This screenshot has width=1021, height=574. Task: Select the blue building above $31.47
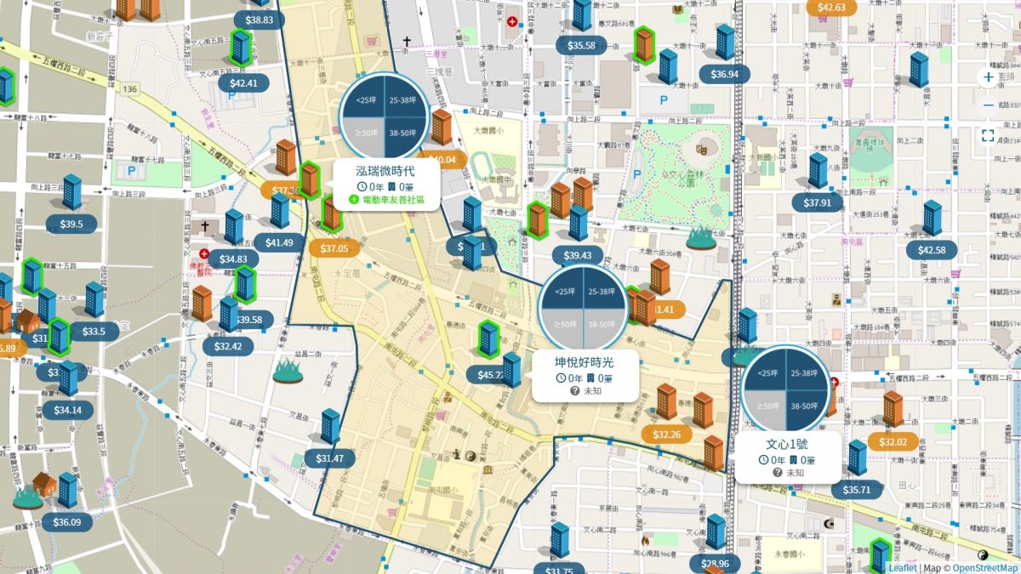pyautogui.click(x=330, y=427)
